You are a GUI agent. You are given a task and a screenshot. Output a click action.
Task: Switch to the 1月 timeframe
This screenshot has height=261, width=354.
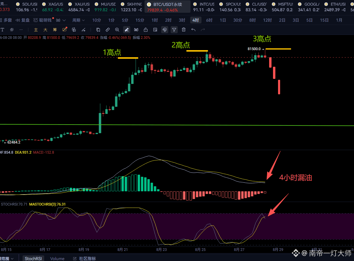[339, 20]
